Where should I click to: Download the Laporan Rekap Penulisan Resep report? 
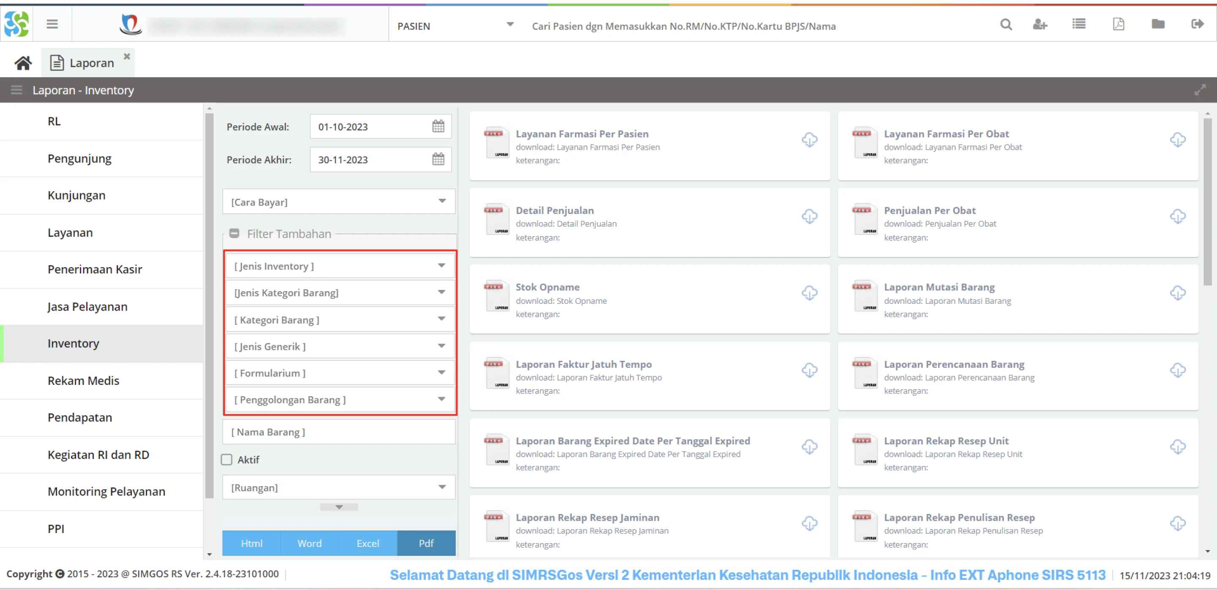click(x=1178, y=523)
